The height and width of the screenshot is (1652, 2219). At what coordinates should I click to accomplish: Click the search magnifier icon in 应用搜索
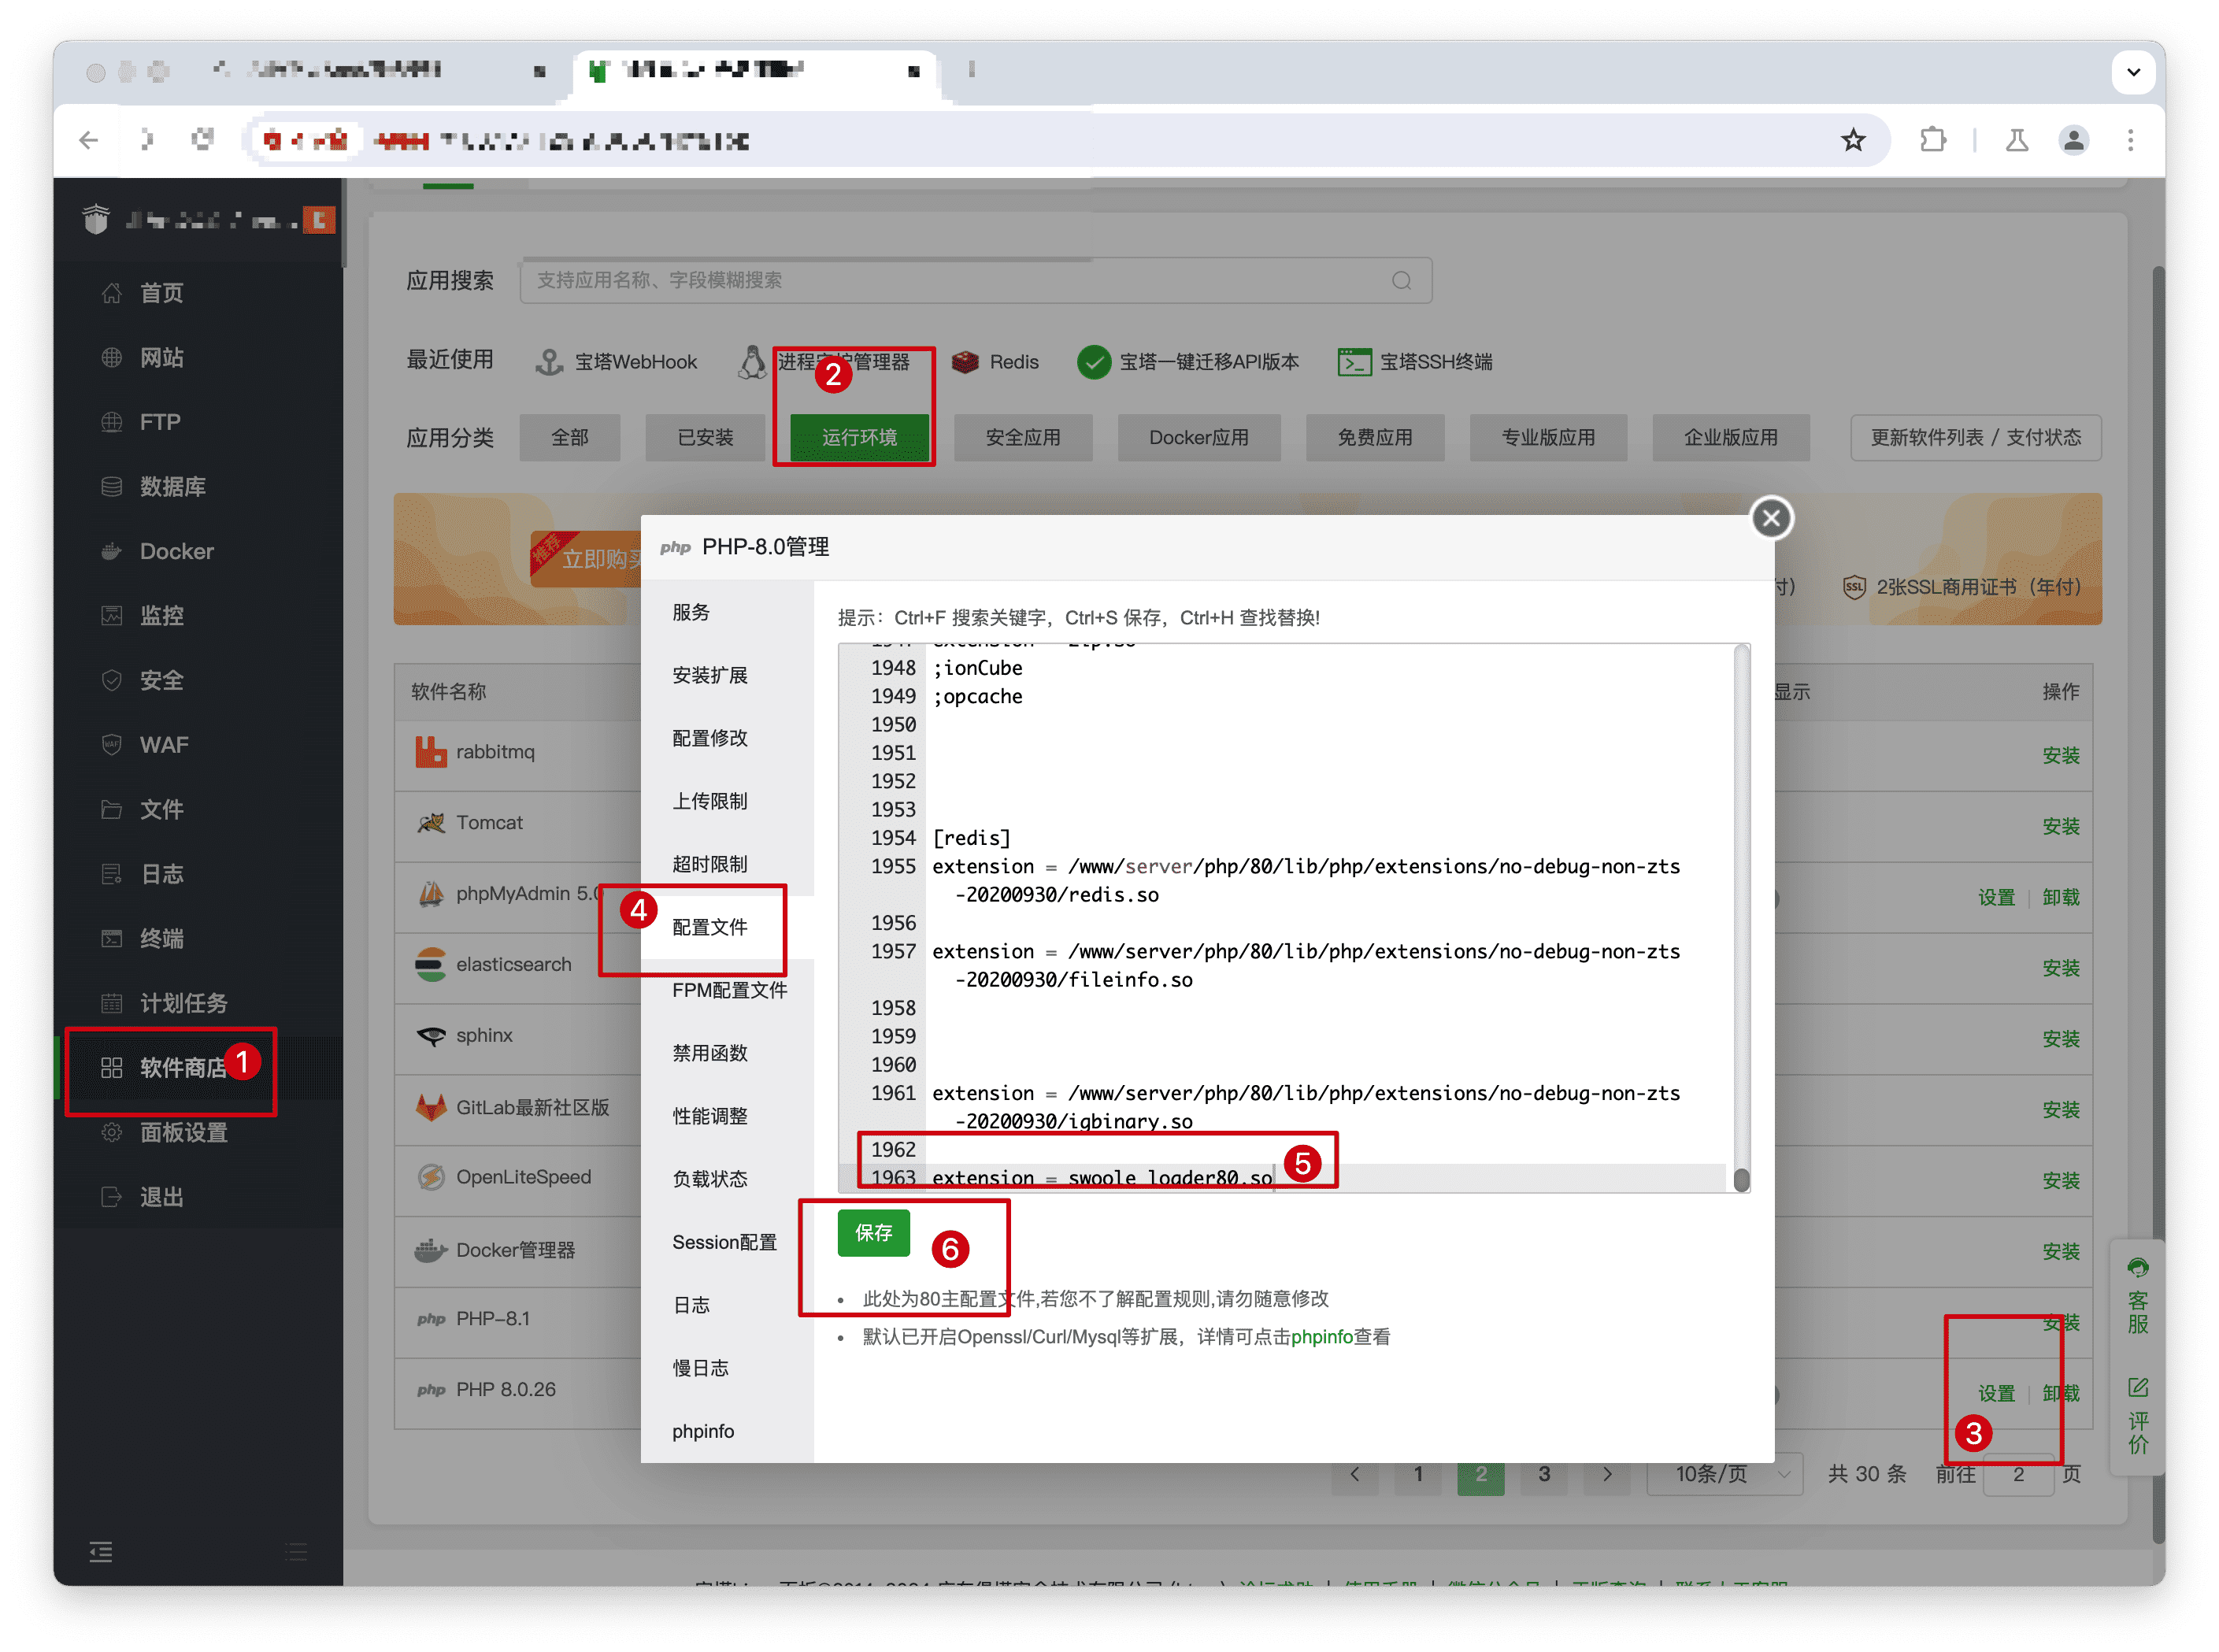(1402, 281)
